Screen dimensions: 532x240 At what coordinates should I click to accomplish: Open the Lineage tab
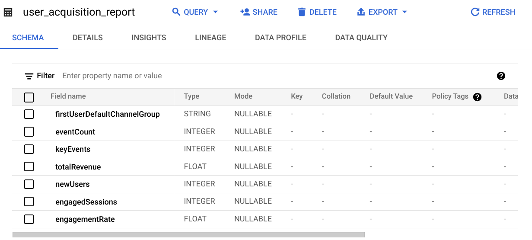point(210,38)
